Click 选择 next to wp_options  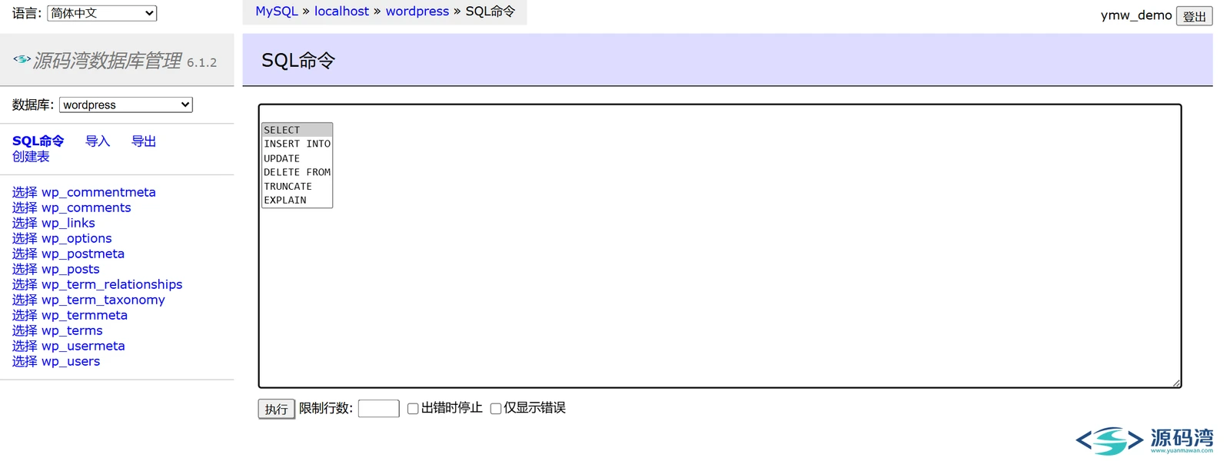25,238
